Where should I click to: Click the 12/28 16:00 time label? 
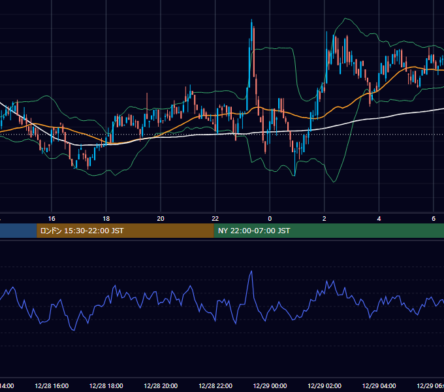pyautogui.click(x=52, y=385)
